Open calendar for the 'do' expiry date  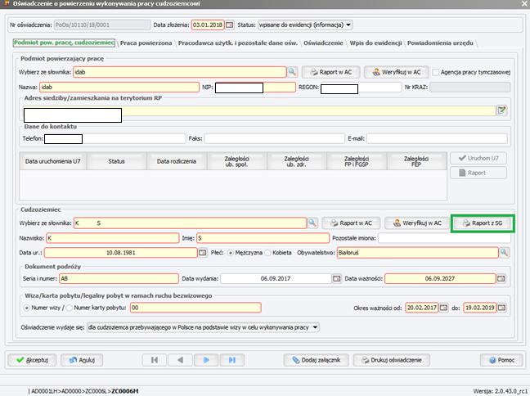click(501, 308)
